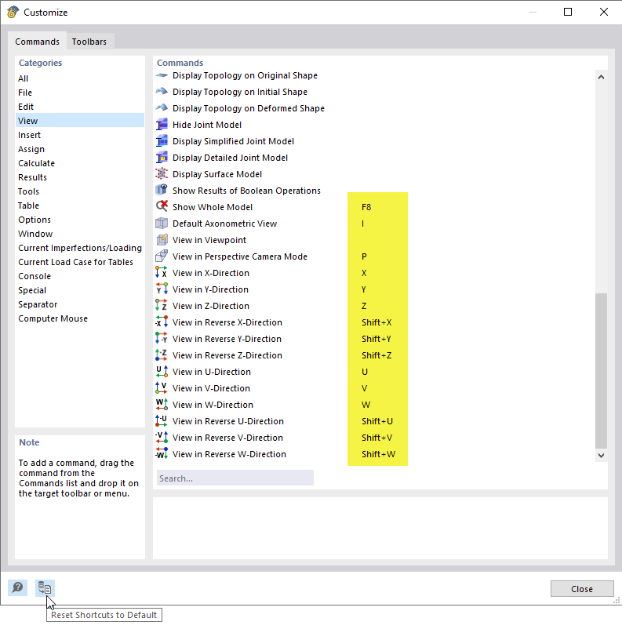The width and height of the screenshot is (622, 629).
Task: Select the View in Reverse U-Direction icon
Action: coord(162,420)
